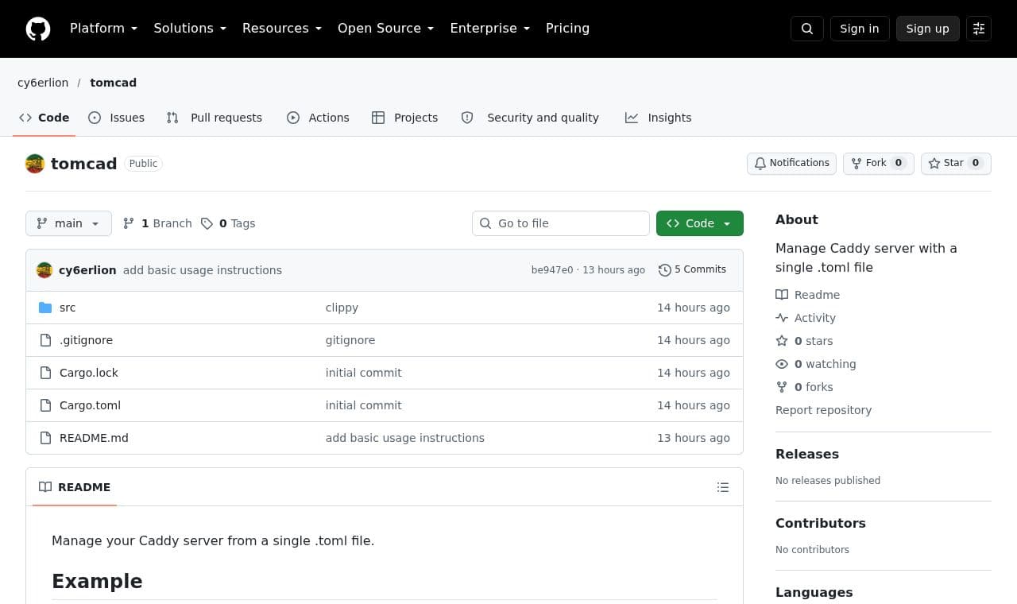1017x604 pixels.
Task: Click the Sign up button
Action: click(928, 29)
